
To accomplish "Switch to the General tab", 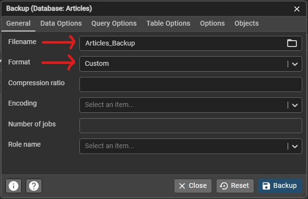I will pyautogui.click(x=18, y=23).
